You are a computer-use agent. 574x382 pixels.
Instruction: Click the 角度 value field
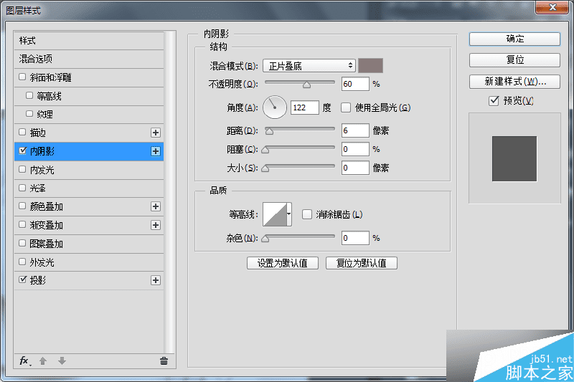(x=304, y=108)
